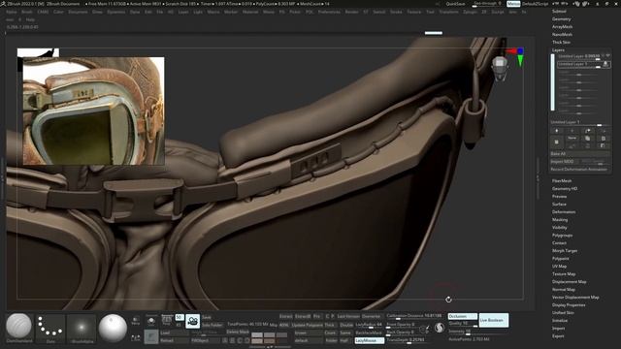Click the Extract button
Screen dimensions: 621x349
tap(285, 317)
